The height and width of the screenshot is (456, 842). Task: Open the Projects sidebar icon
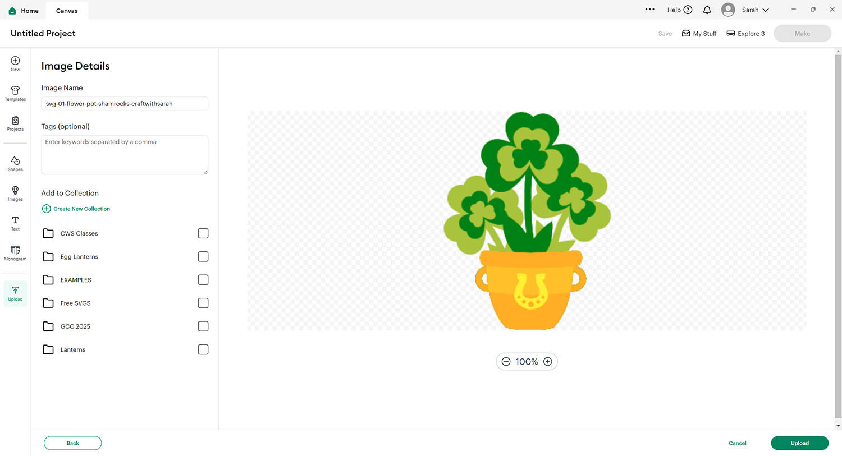point(15,123)
